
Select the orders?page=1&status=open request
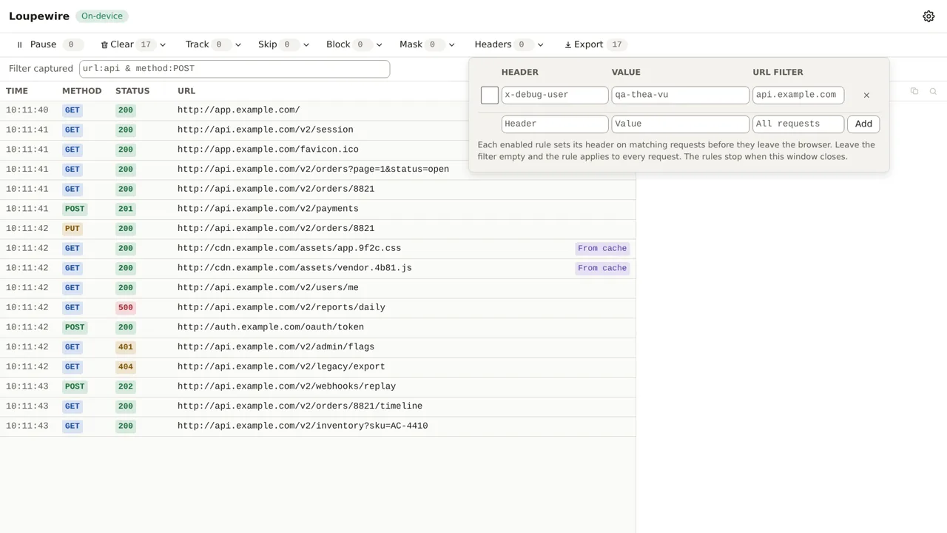click(x=317, y=170)
